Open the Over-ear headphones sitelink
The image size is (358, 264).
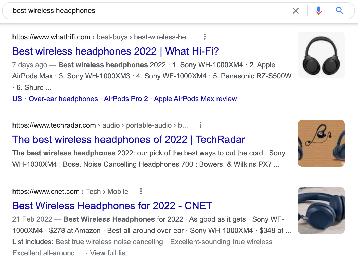pyautogui.click(x=63, y=99)
